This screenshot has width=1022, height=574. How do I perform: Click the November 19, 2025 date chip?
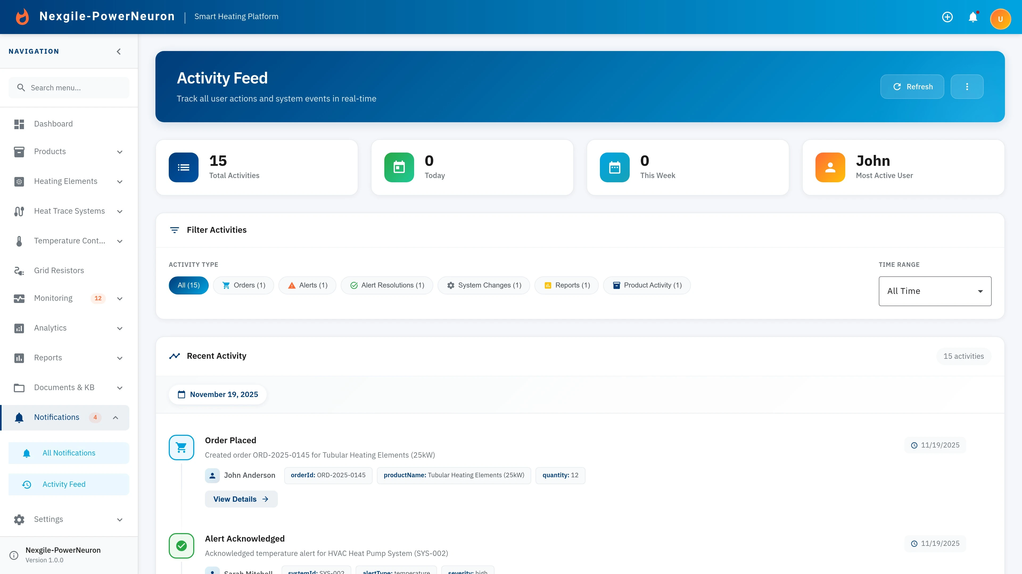pos(217,394)
